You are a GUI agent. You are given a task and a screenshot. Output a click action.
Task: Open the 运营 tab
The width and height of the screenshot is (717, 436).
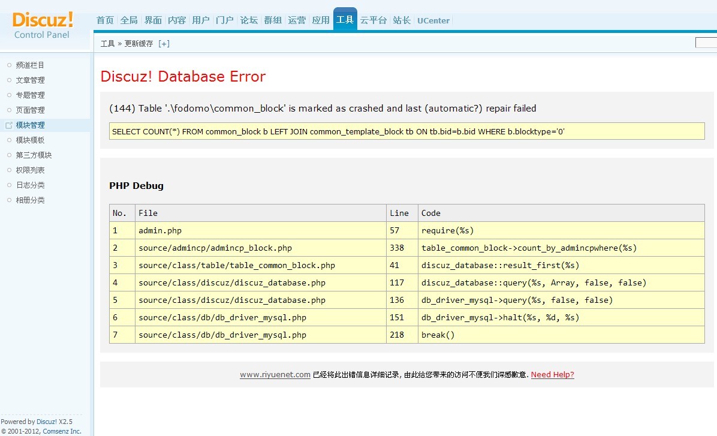tap(297, 20)
